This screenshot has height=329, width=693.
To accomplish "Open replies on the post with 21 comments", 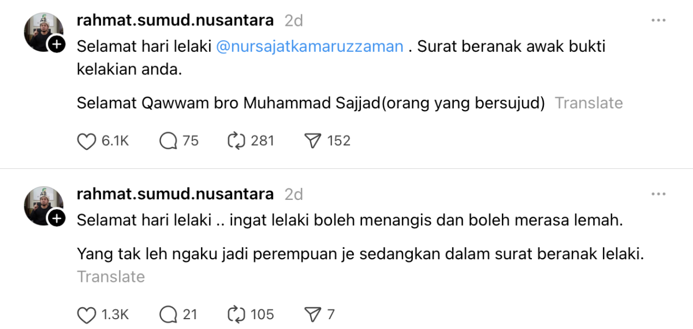I will (168, 315).
